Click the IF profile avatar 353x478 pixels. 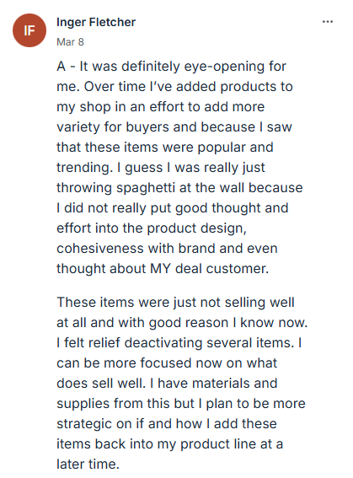pos(29,30)
